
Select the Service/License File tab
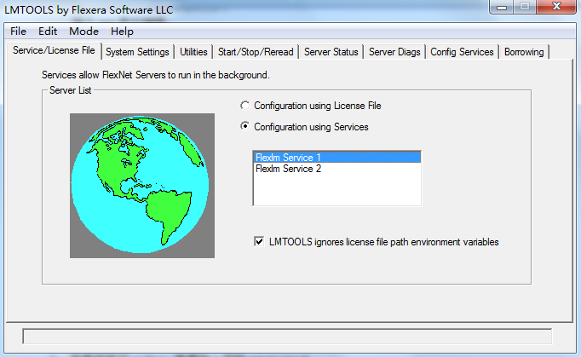click(55, 51)
